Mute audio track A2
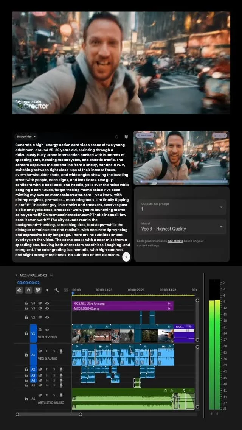The width and height of the screenshot is (242, 430). click(47, 369)
